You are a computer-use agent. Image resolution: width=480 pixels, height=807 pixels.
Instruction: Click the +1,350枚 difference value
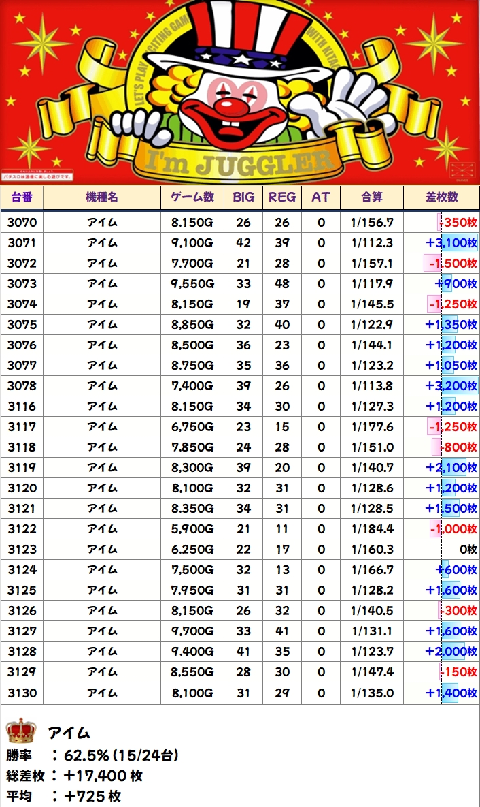[451, 325]
